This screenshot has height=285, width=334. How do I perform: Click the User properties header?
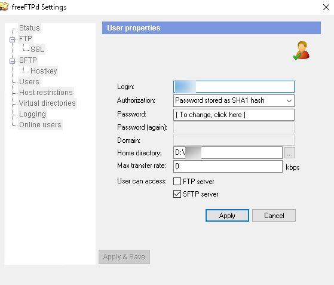[212, 27]
